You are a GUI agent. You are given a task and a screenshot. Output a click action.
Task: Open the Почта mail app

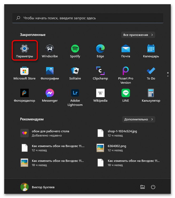125,51
